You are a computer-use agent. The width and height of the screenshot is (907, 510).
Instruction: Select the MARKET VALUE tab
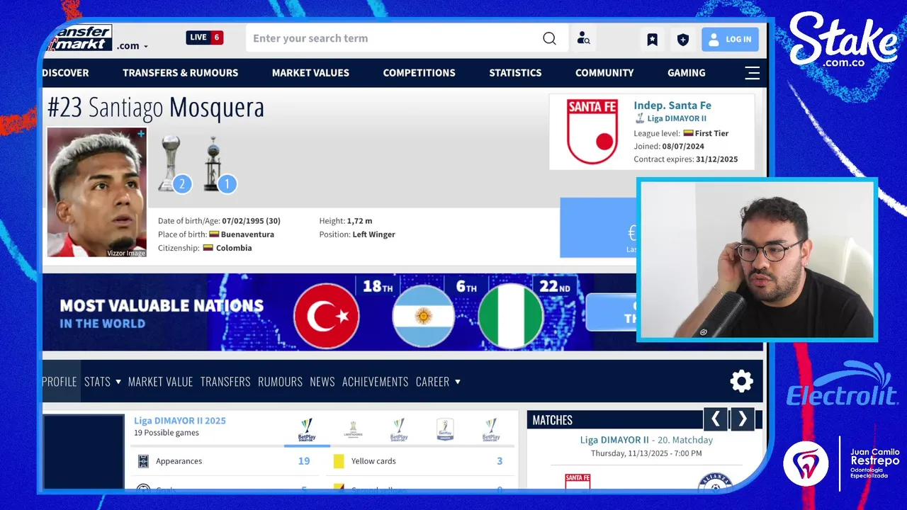click(x=160, y=381)
